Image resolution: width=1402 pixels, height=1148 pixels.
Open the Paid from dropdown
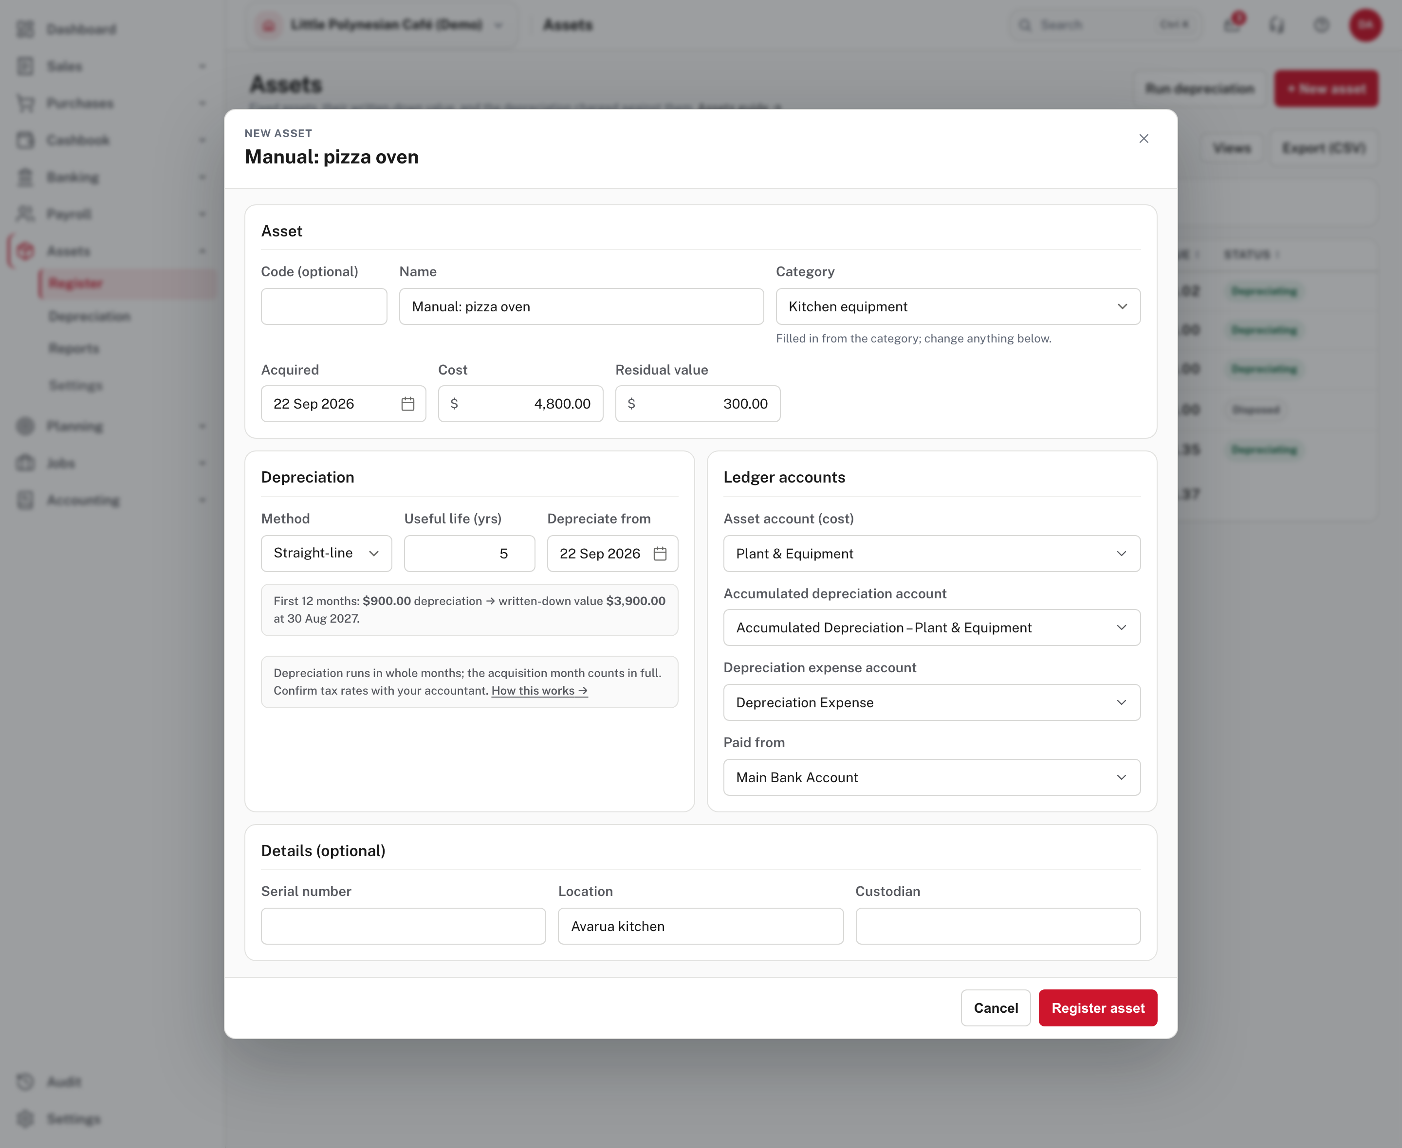[x=932, y=777]
